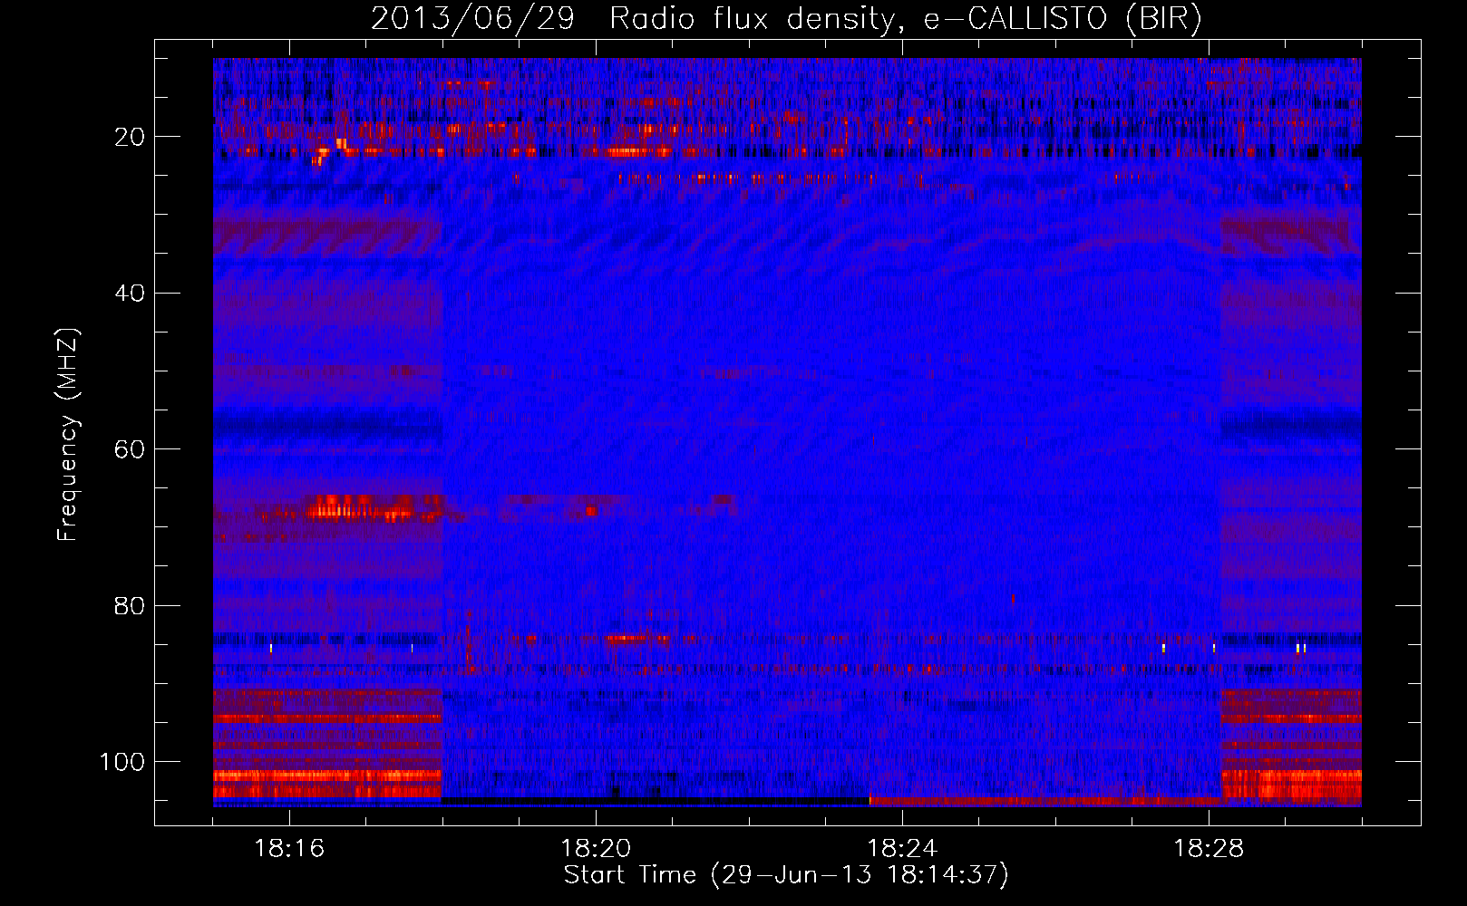The image size is (1467, 906).
Task: Click the 20 MHz frequency tick label
Action: point(130,137)
